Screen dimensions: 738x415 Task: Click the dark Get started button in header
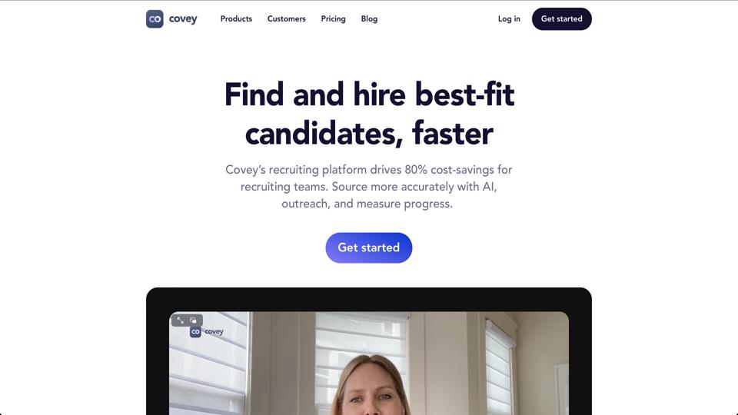tap(561, 18)
